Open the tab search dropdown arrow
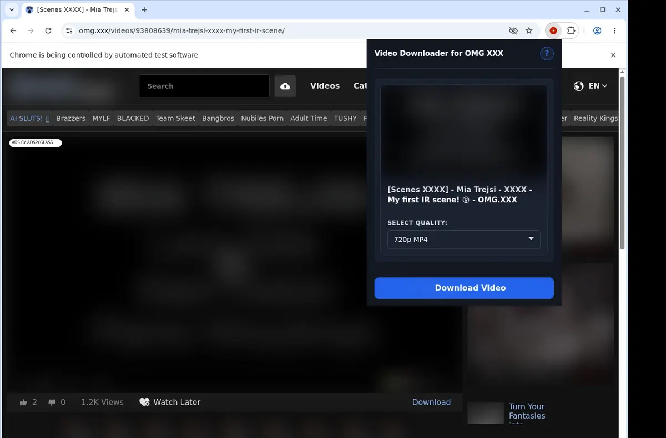This screenshot has height=438, width=666. (12, 10)
